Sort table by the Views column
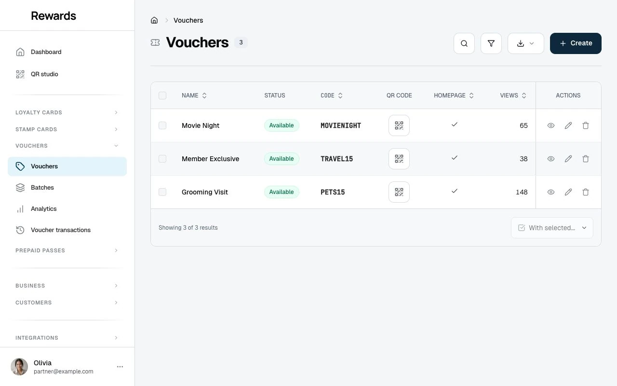The image size is (617, 386). (513, 96)
